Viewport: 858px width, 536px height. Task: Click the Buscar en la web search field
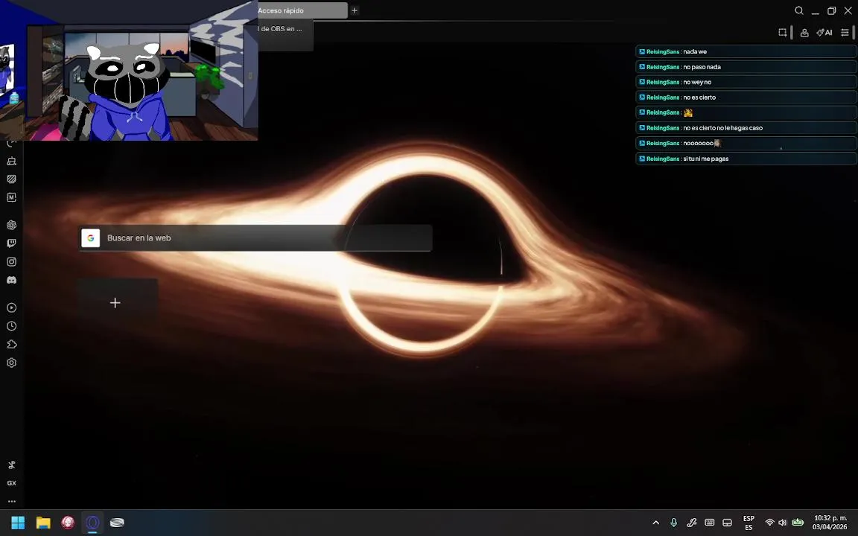(255, 238)
